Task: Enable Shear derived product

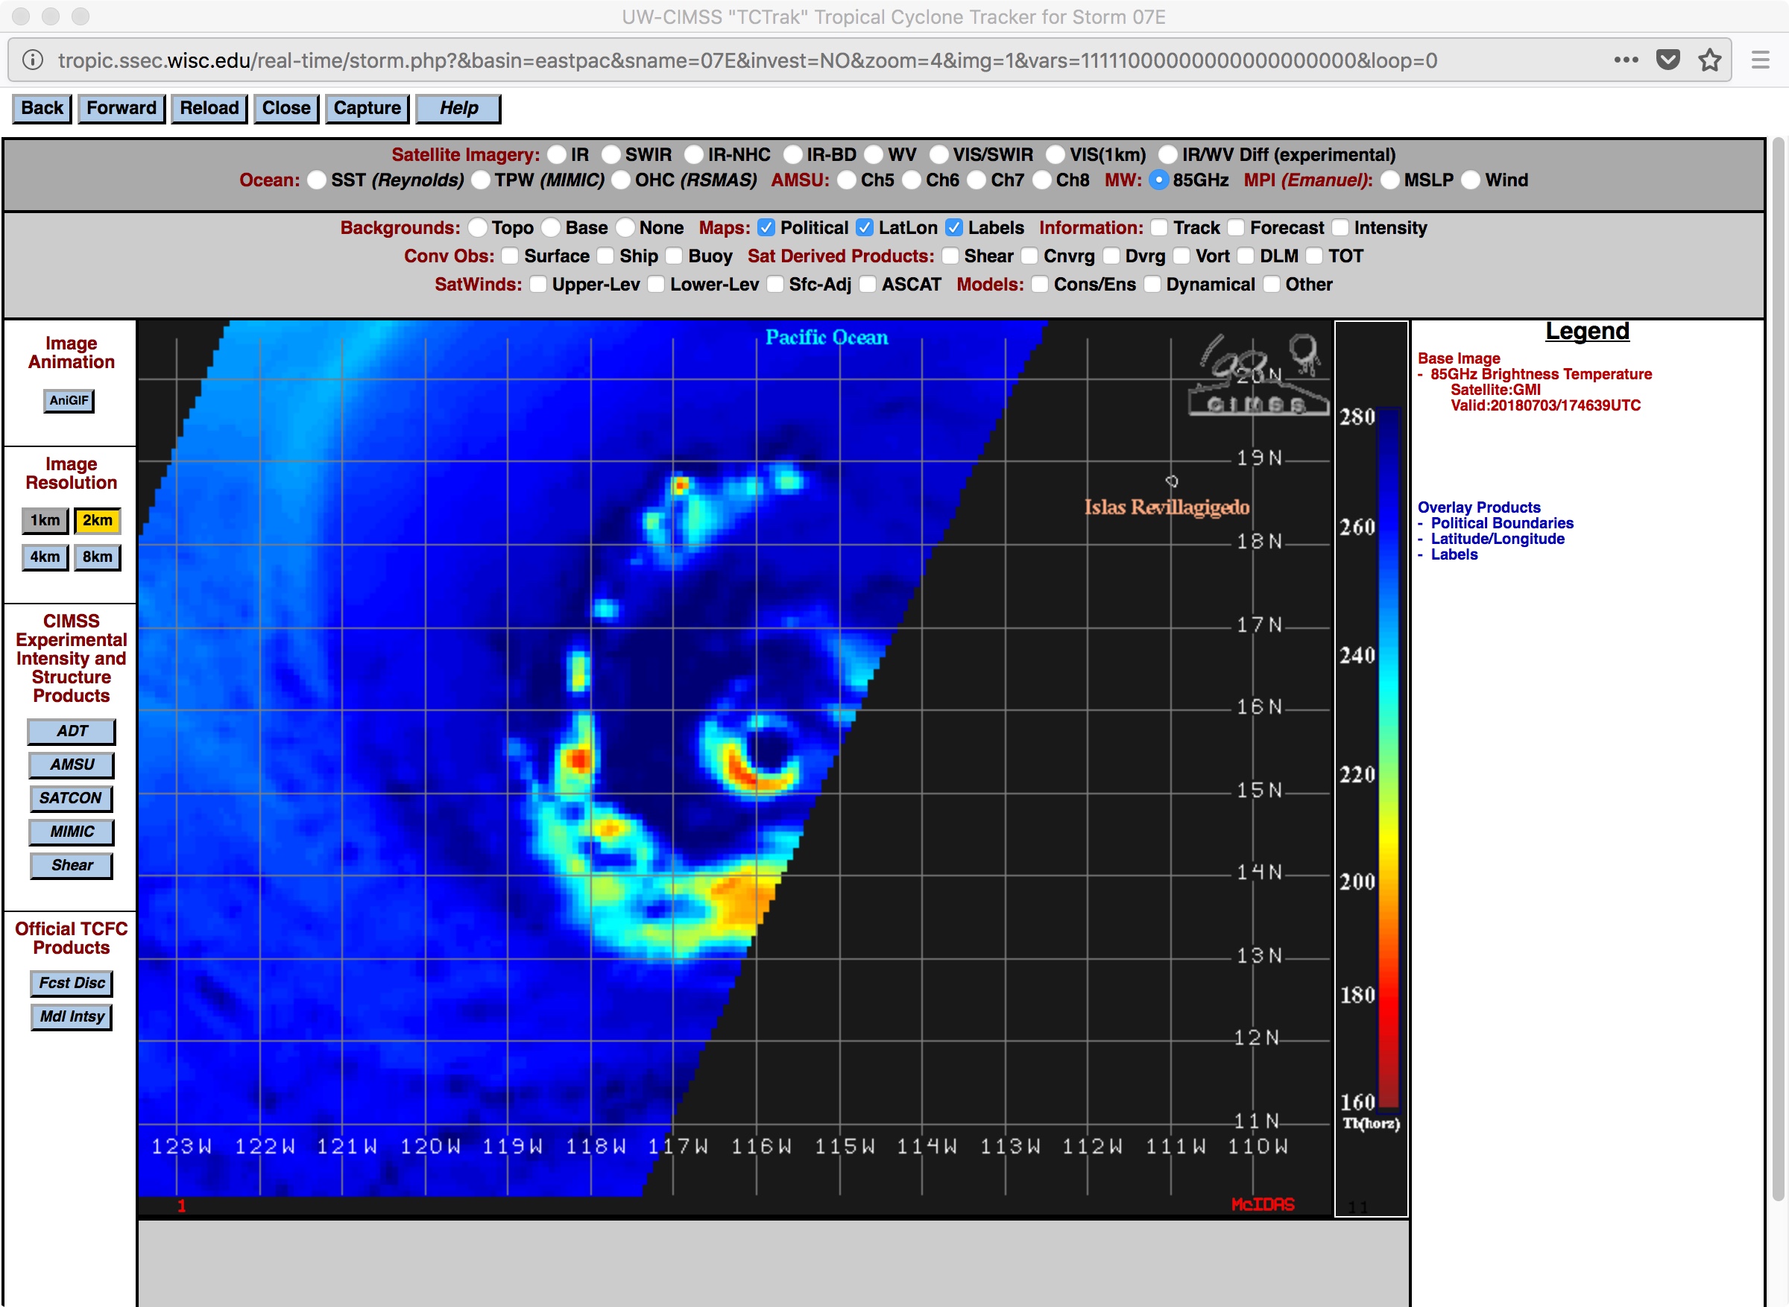Action: (x=950, y=256)
